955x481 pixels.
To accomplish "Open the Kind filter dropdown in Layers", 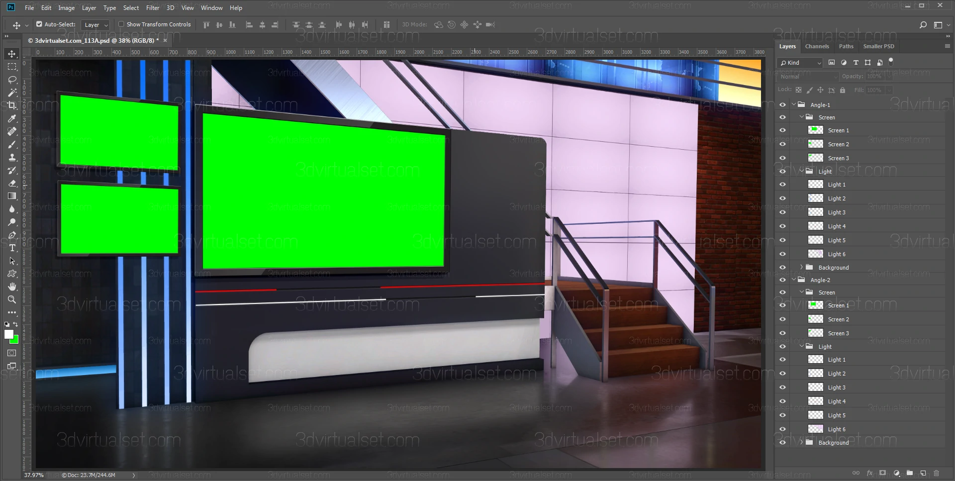I will point(800,63).
